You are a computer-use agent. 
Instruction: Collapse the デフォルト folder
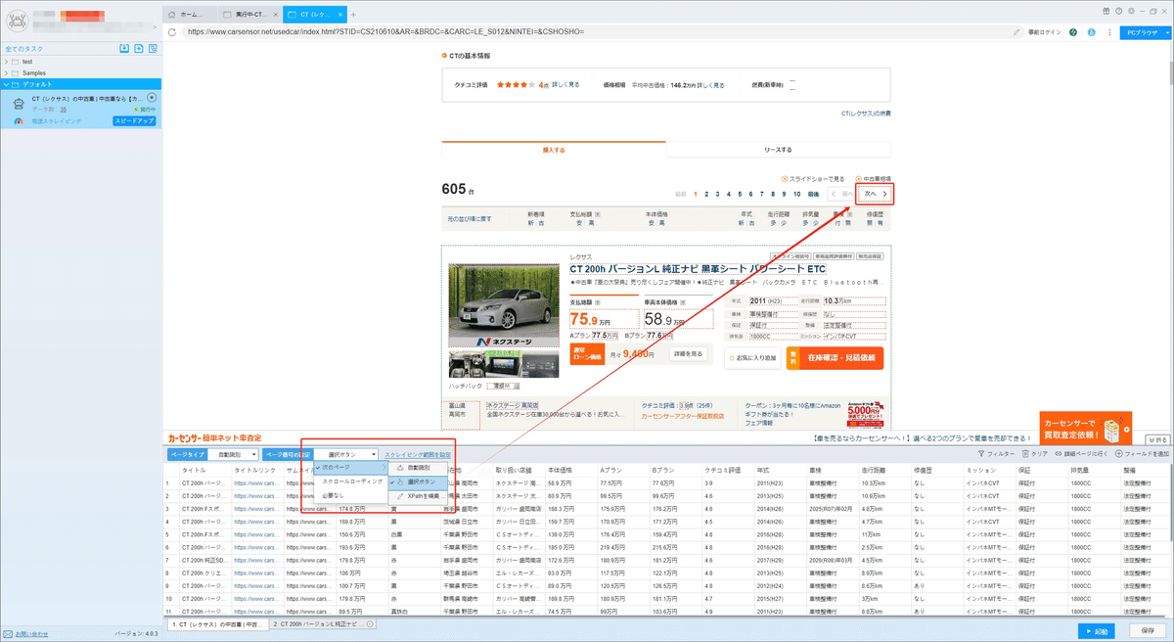(x=6, y=84)
